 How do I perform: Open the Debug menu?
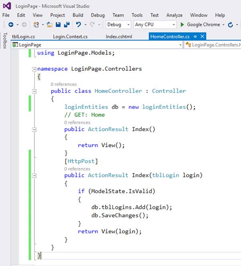pyautogui.click(x=98, y=15)
